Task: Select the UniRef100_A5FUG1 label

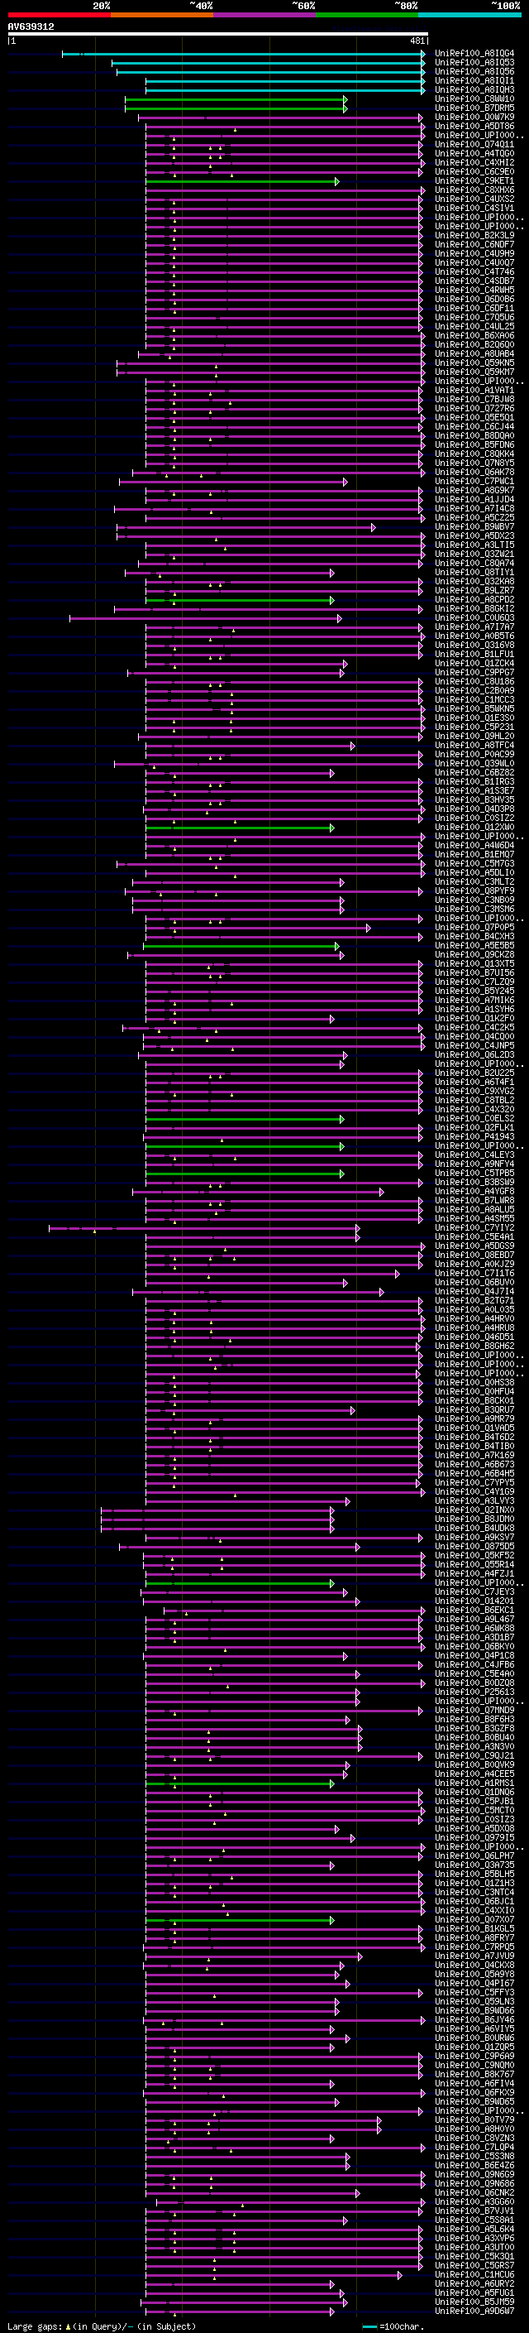Action: (474, 2292)
